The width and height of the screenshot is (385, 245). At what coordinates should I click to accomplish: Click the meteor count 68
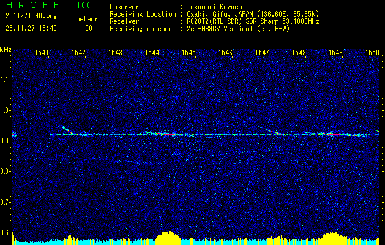tap(89, 28)
